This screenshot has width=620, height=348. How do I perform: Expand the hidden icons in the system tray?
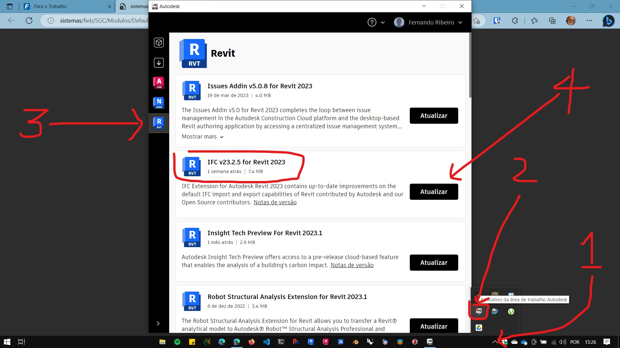pos(495,342)
